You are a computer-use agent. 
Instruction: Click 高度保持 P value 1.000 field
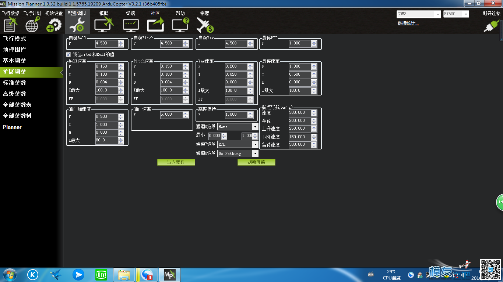236,115
